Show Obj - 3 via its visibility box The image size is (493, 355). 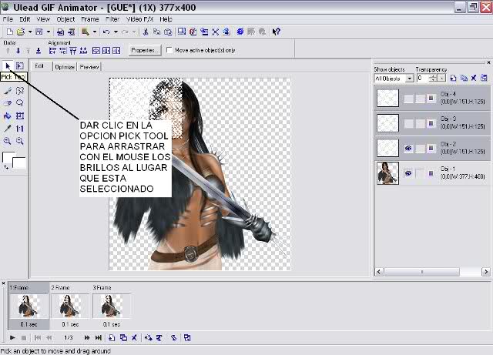tap(408, 123)
